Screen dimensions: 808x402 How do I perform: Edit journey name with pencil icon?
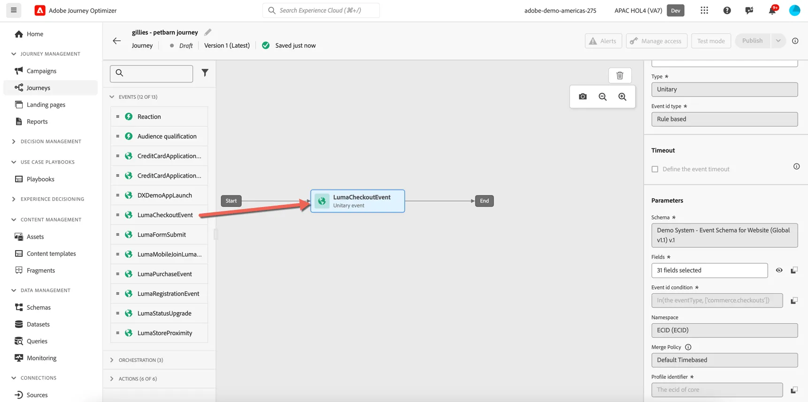(x=208, y=32)
